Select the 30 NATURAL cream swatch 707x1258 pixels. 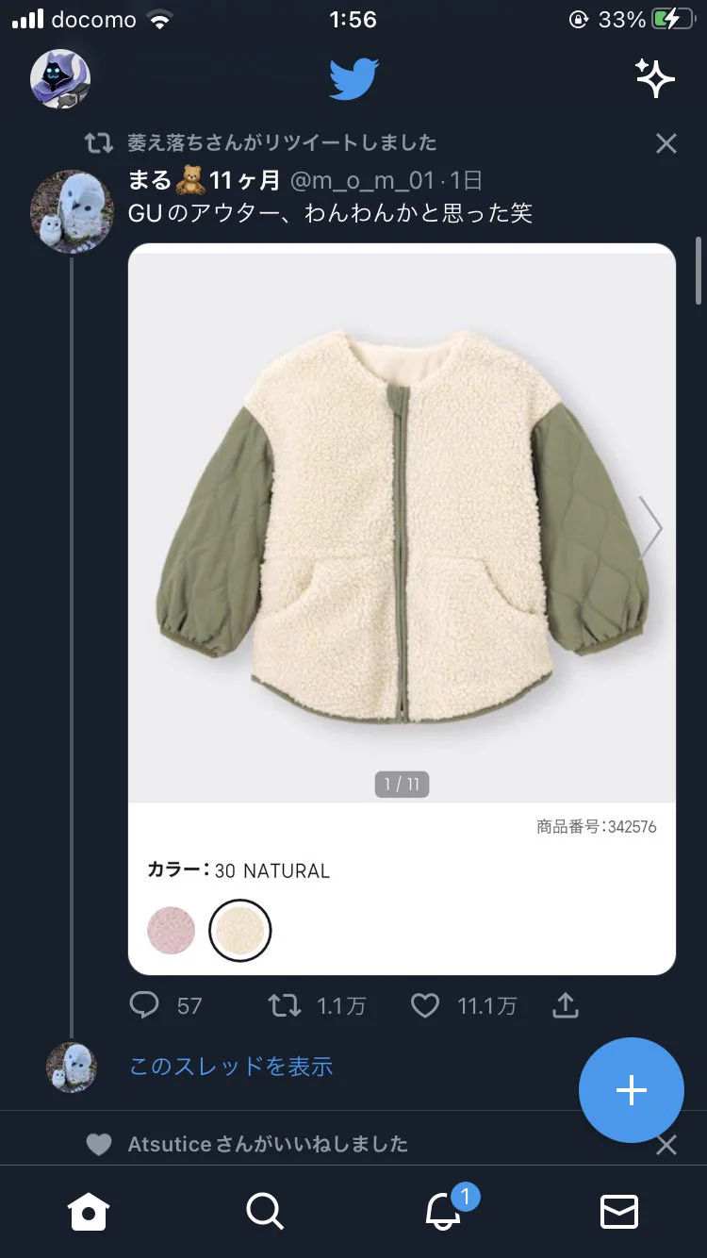[x=239, y=930]
